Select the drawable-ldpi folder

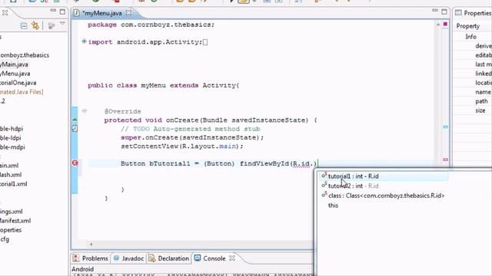tap(11, 138)
